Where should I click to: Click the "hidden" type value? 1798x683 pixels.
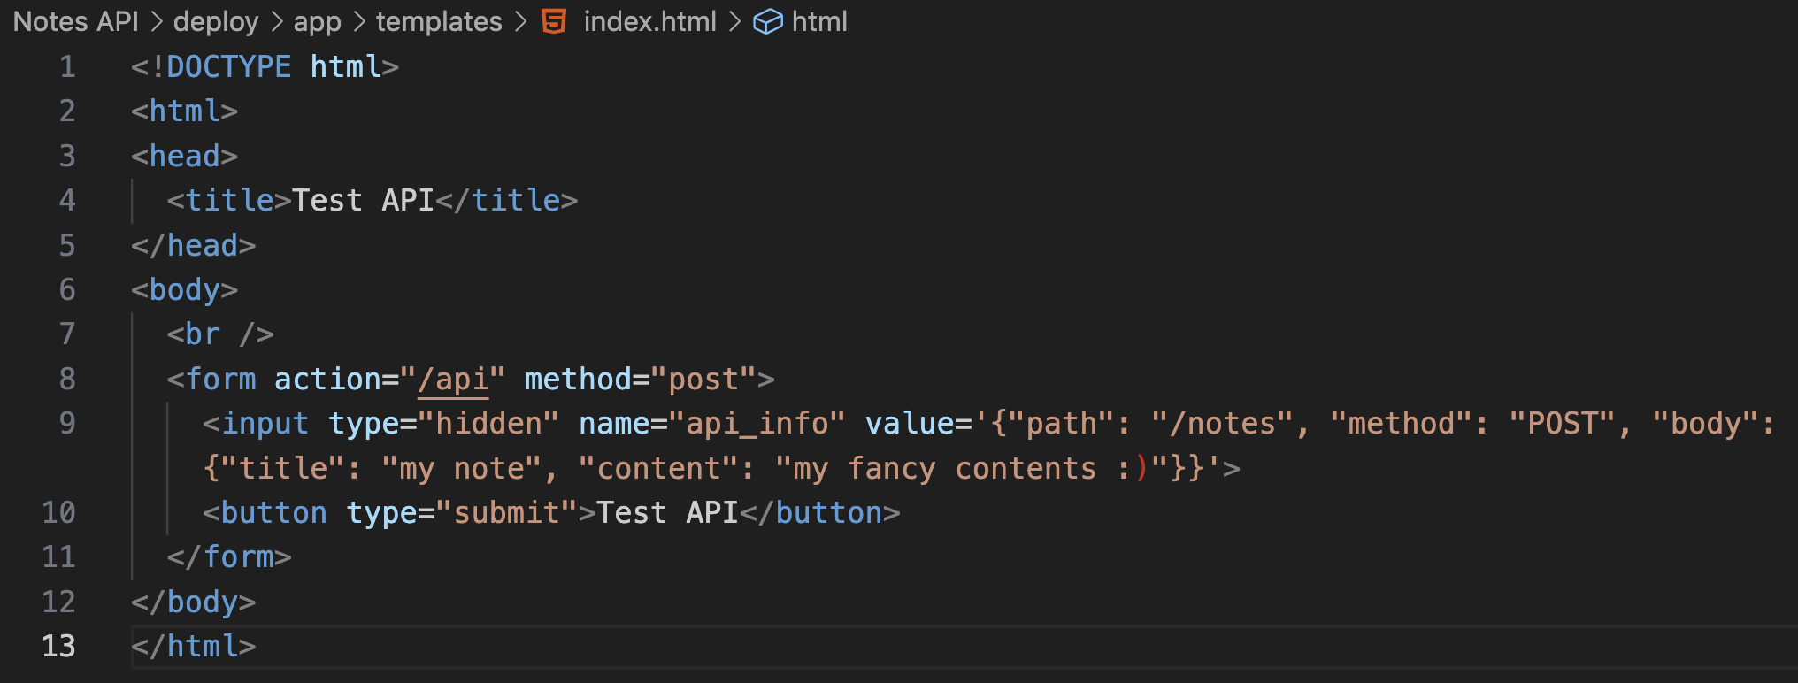(x=488, y=424)
